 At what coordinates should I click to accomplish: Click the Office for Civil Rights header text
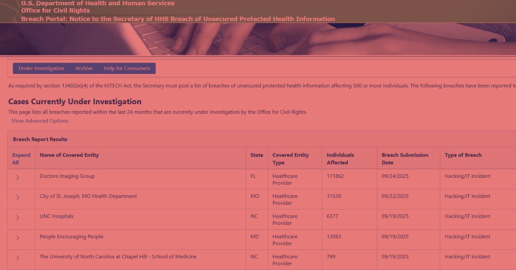[55, 10]
